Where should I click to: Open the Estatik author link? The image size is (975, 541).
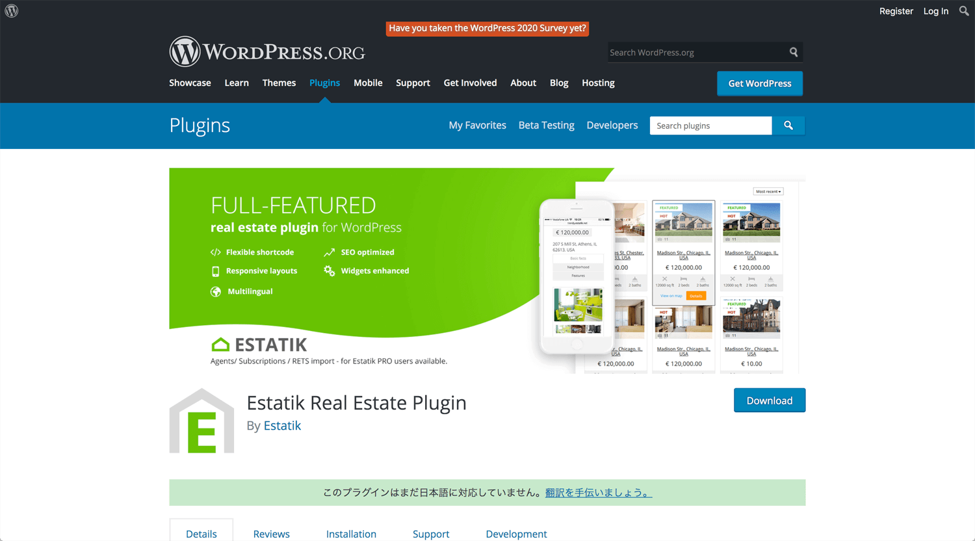tap(282, 426)
